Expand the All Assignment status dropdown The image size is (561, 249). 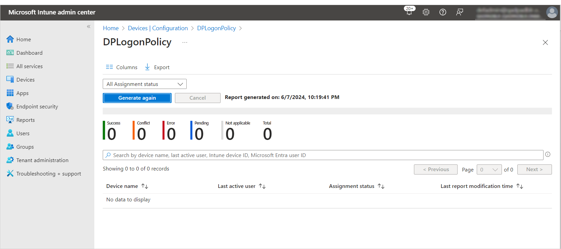[x=144, y=84]
